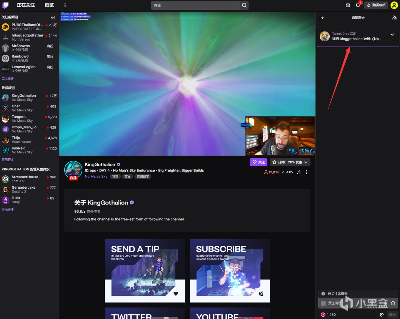Open stream options three-dot menu

click(x=307, y=172)
